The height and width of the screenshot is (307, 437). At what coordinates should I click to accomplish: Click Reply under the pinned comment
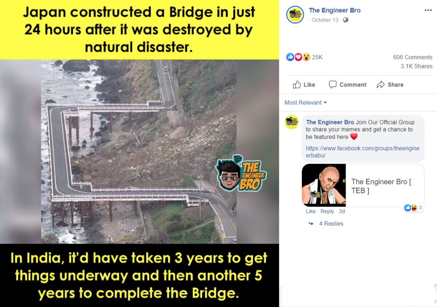(327, 211)
